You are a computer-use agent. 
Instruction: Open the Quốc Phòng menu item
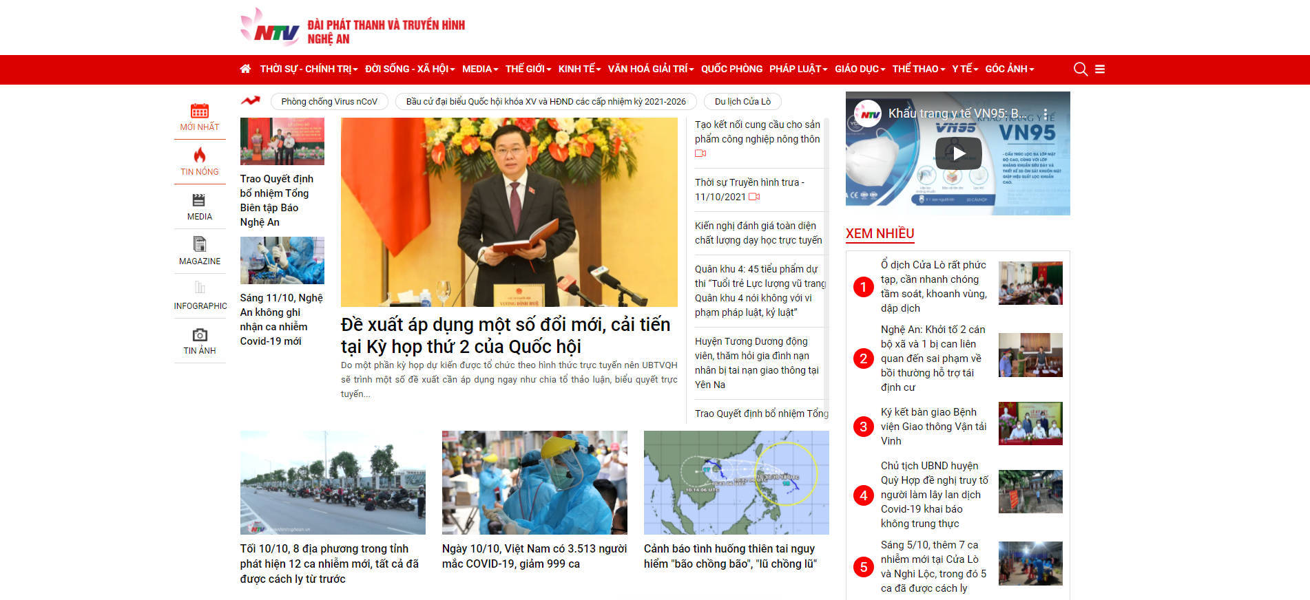731,69
